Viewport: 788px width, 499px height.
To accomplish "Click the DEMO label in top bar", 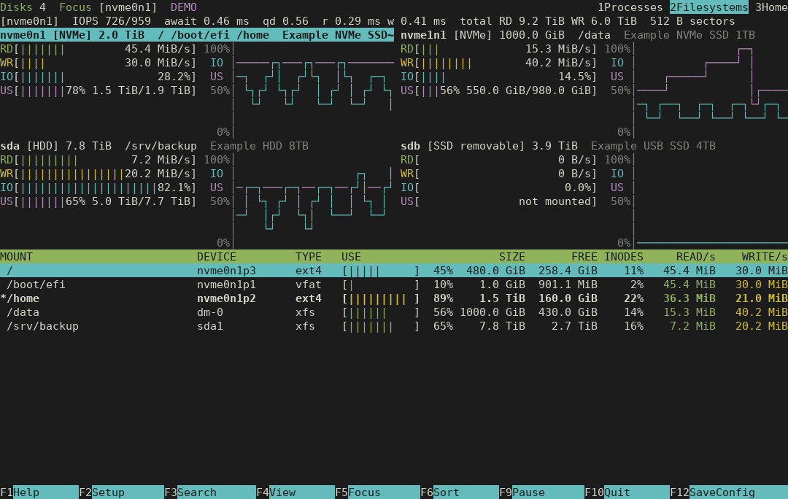I will point(183,7).
